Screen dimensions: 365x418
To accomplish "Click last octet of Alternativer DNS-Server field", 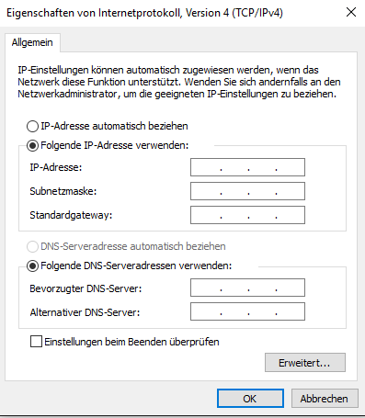I will click(290, 311).
